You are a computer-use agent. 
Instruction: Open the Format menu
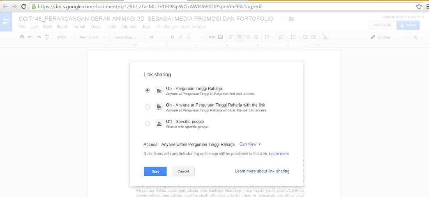point(79,27)
